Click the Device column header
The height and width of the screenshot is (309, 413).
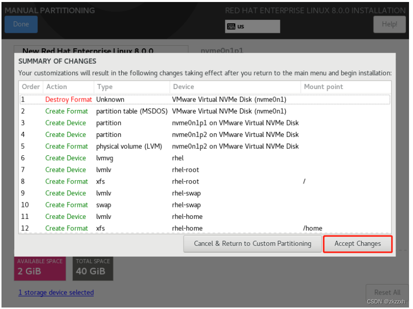pos(235,87)
